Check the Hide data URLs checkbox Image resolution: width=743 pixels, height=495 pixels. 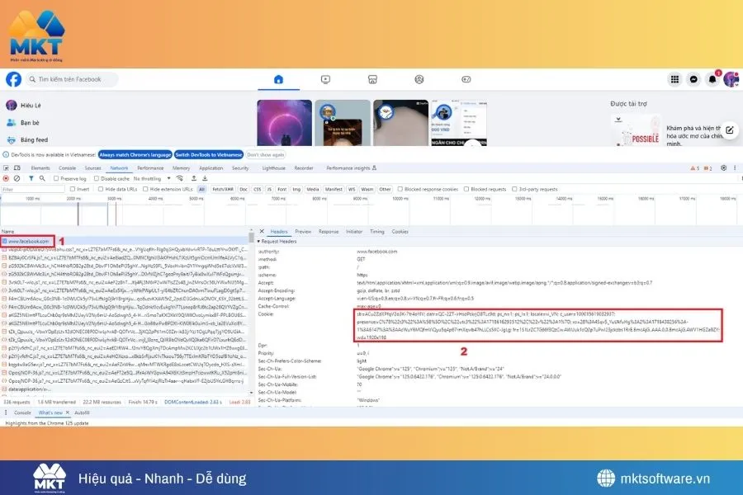point(99,190)
